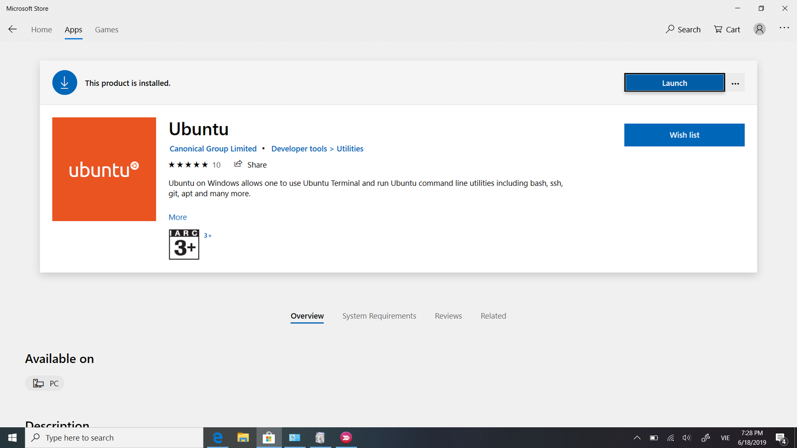Screen dimensions: 797x448
Task: Go back using the back arrow
Action: (x=13, y=29)
